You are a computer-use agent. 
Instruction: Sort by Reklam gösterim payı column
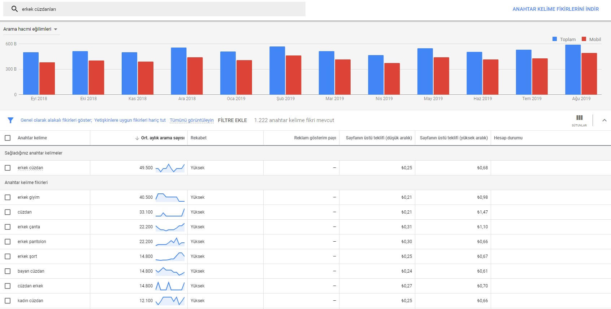pyautogui.click(x=315, y=138)
